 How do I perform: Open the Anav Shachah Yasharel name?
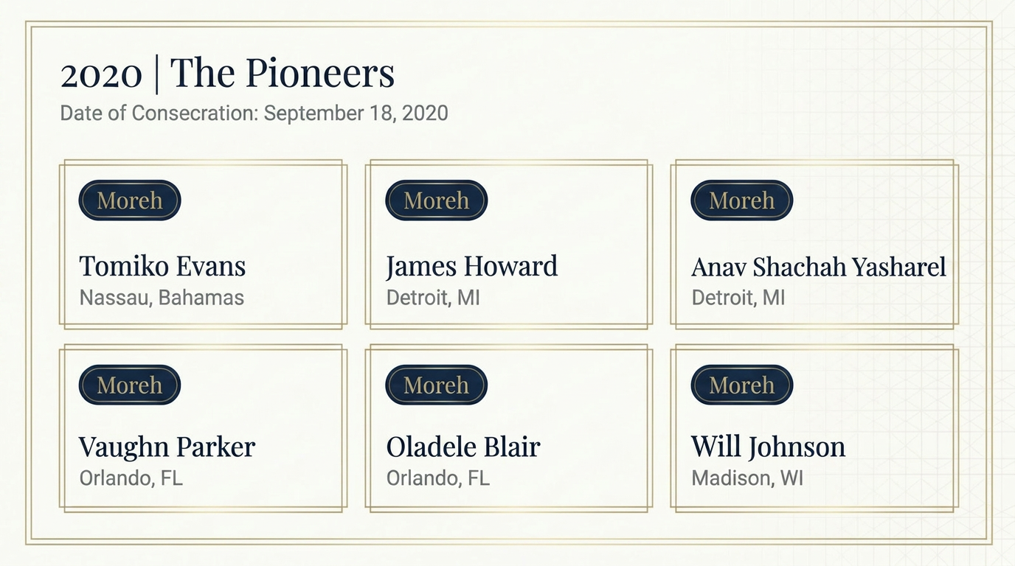[x=819, y=267]
